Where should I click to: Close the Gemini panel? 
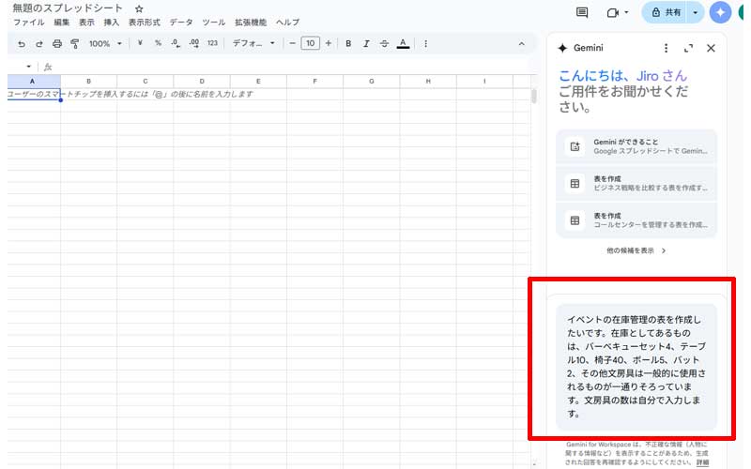[x=711, y=48]
